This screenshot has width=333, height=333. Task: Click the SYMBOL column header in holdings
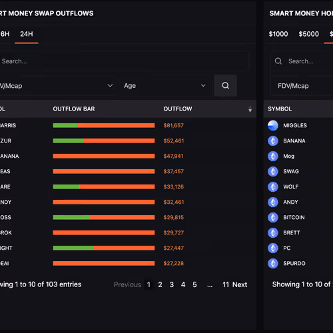tap(280, 109)
